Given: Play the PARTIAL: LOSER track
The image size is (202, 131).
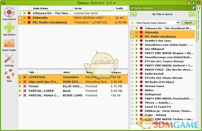Looking at the screenshot, I should point(20,91).
